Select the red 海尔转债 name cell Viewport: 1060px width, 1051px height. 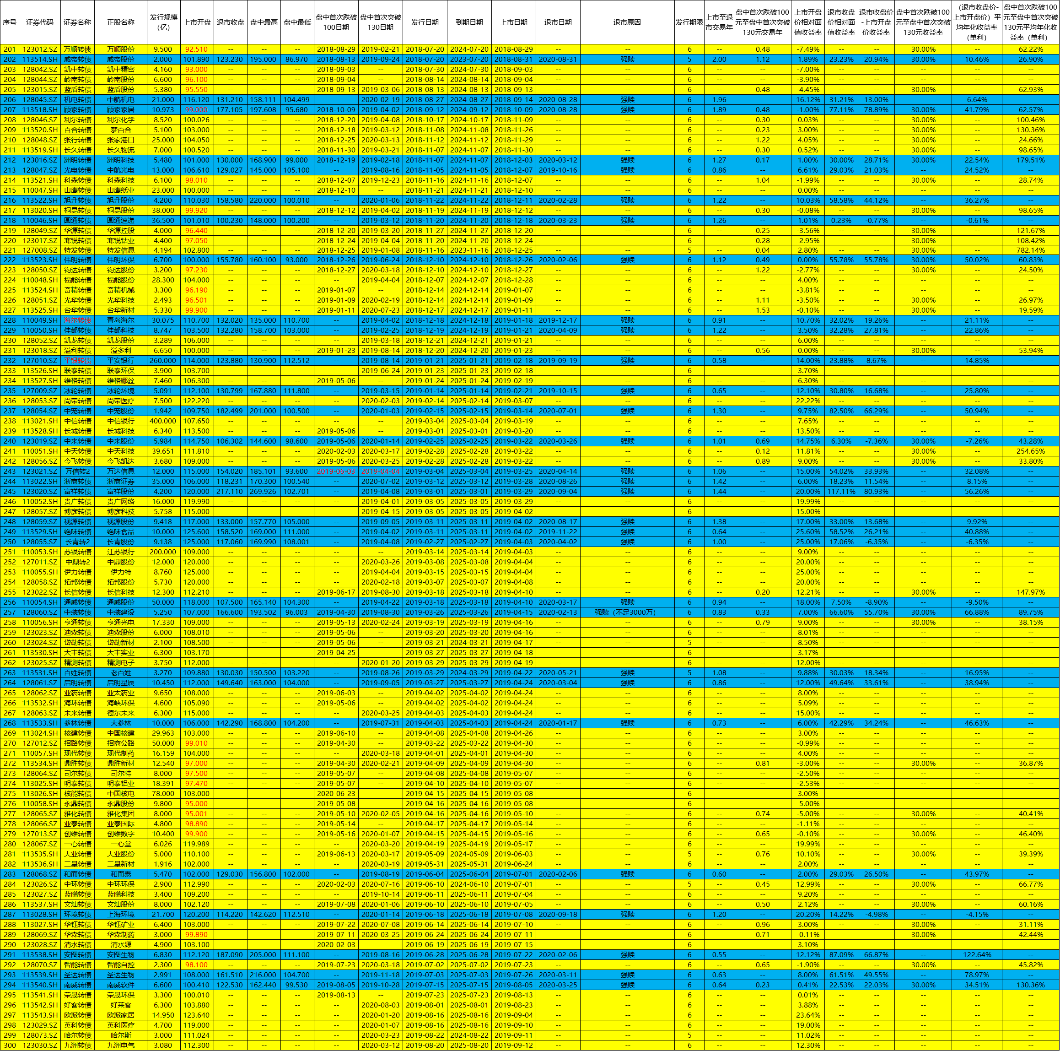click(x=77, y=320)
